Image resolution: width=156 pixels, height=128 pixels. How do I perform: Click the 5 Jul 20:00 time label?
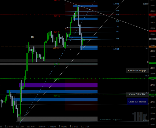tap(63, 127)
